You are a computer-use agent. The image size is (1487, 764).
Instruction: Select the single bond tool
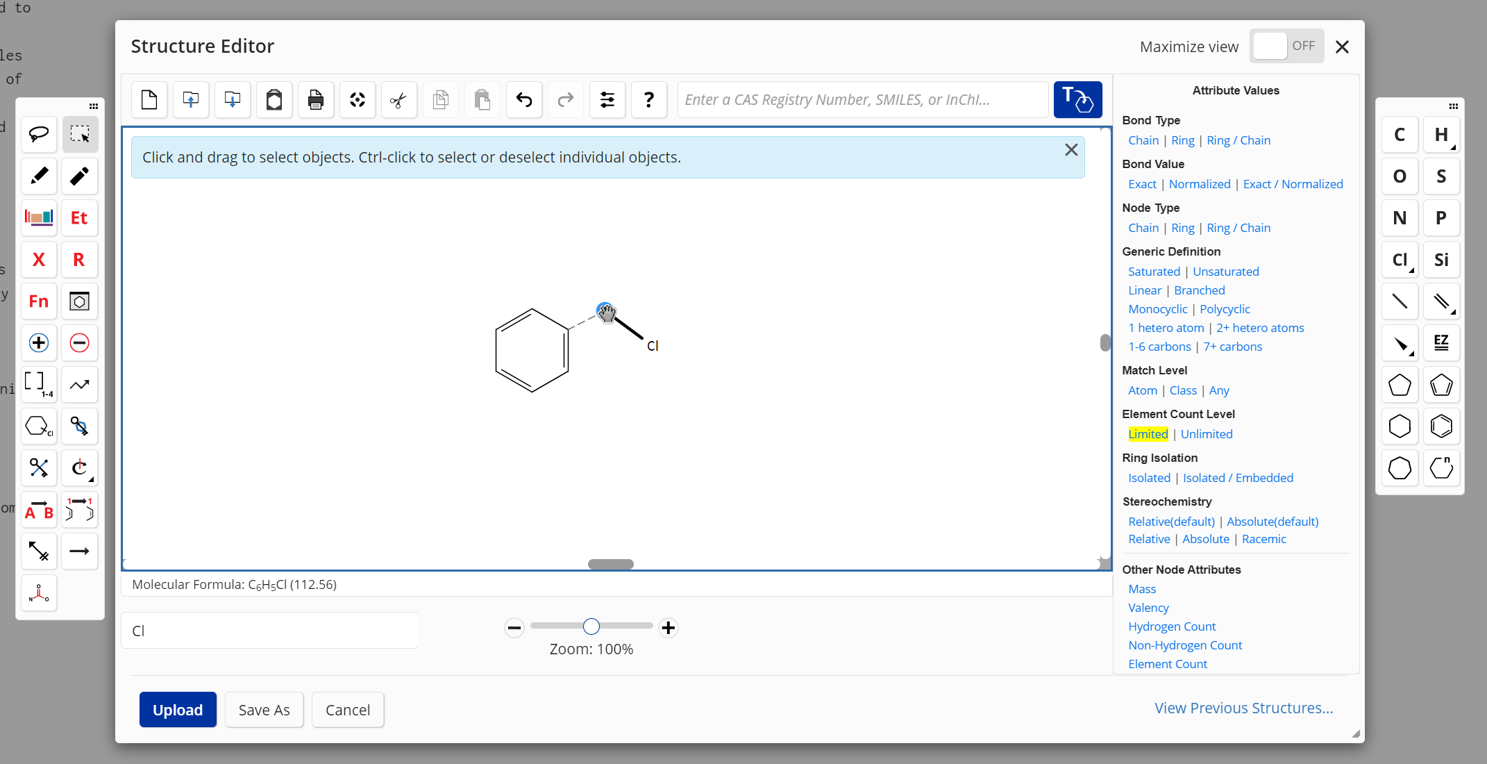click(1400, 301)
